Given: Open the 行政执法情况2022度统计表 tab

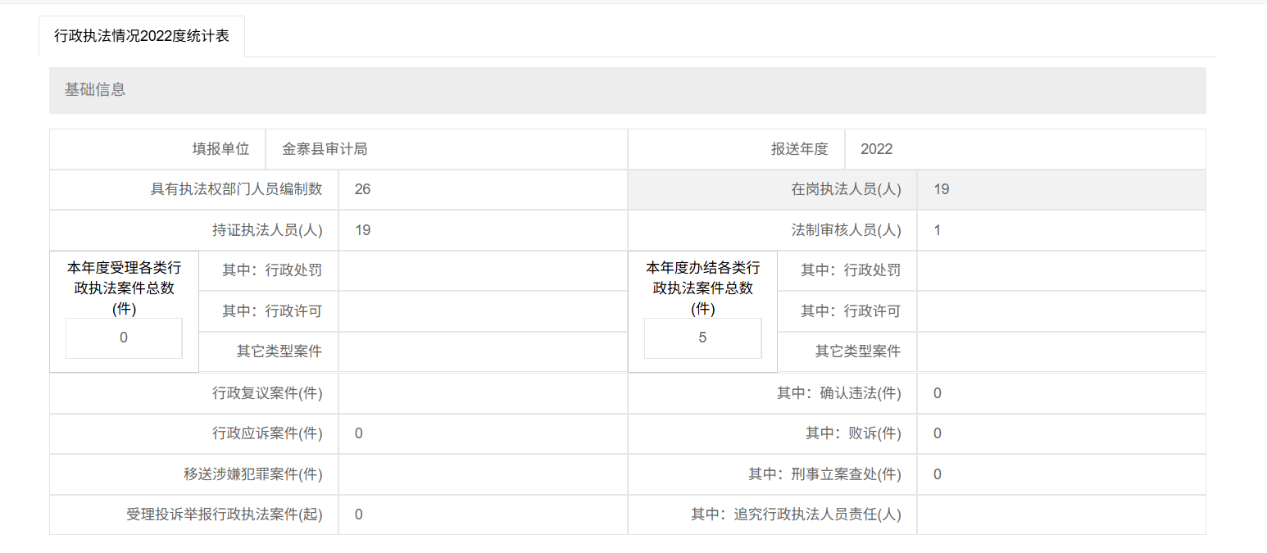Looking at the screenshot, I should click(x=142, y=37).
